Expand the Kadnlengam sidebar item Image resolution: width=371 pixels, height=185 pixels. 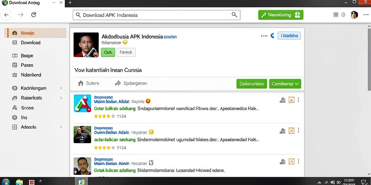coord(61,88)
